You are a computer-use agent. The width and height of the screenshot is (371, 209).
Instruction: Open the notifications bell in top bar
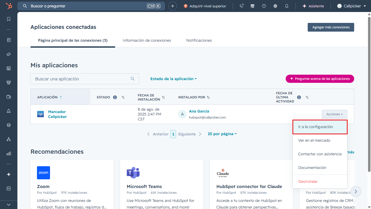pyautogui.click(x=287, y=6)
